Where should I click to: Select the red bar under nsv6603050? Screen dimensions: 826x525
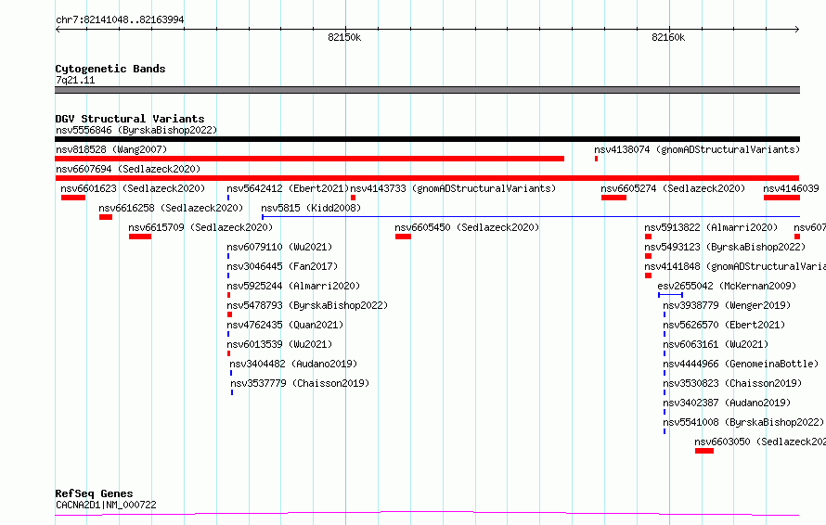pyautogui.click(x=704, y=451)
